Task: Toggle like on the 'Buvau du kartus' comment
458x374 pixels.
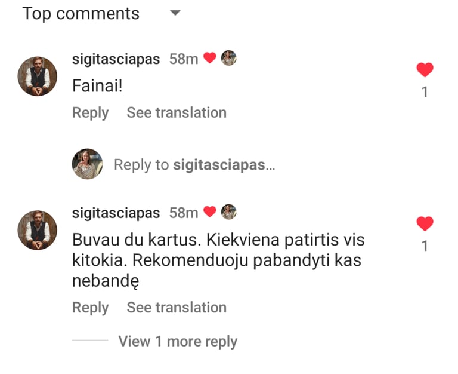Action: (x=425, y=223)
